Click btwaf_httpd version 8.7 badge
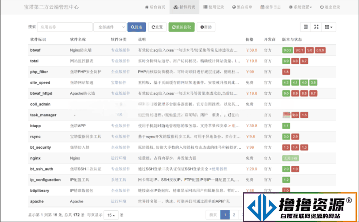The height and width of the screenshot is (222, 359). point(313,93)
